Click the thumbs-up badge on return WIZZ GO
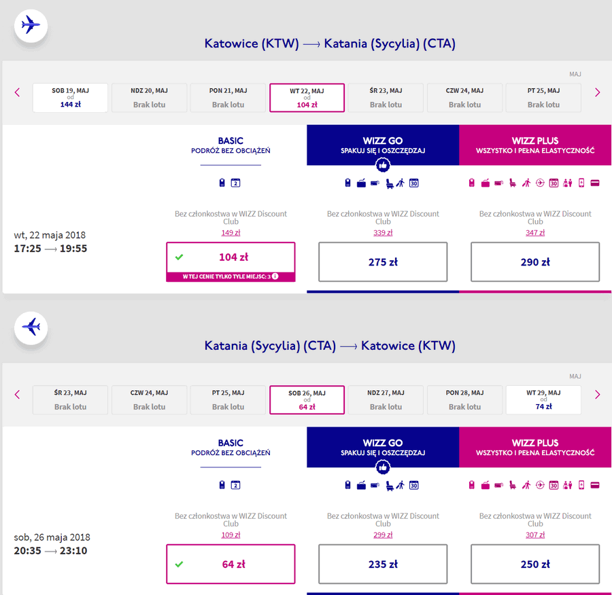Screen dimensions: 612x595 pos(383,467)
